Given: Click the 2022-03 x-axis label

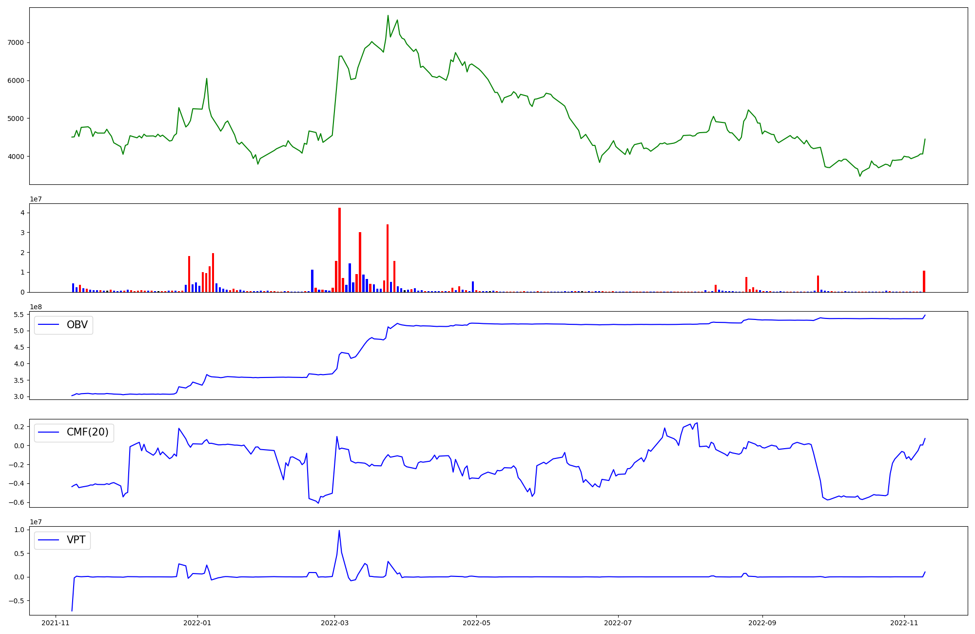Looking at the screenshot, I should [x=335, y=623].
